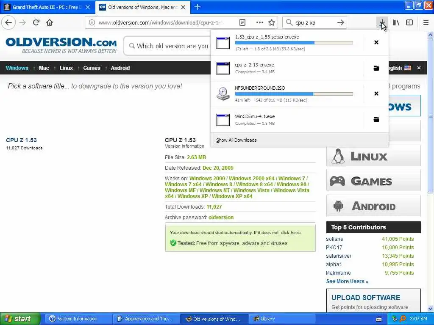Click Show All Downloads
Viewport: 434px width, 325px height.
236,140
